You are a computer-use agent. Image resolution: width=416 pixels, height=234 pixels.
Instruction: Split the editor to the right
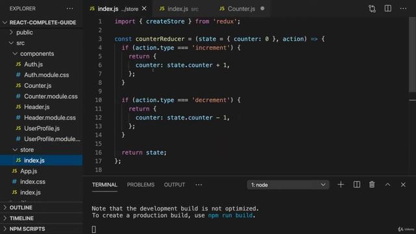click(x=387, y=8)
